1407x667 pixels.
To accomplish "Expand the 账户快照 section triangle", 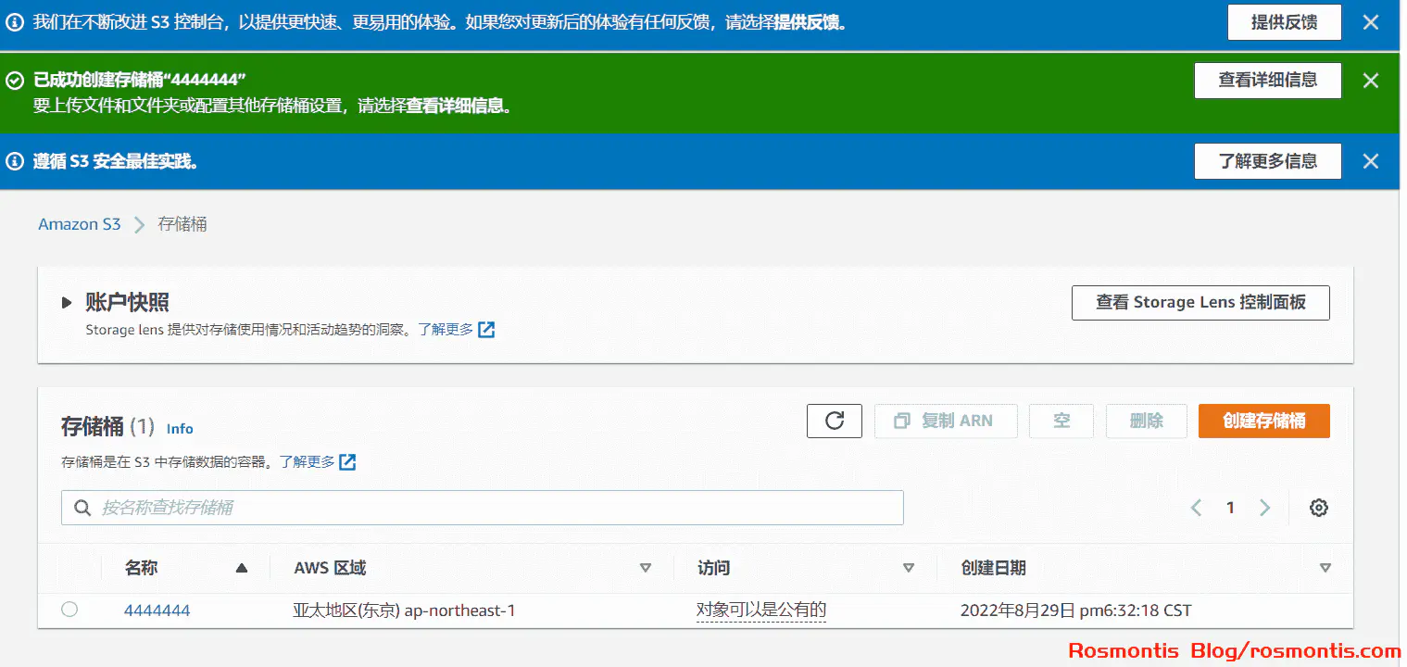I will pyautogui.click(x=67, y=302).
